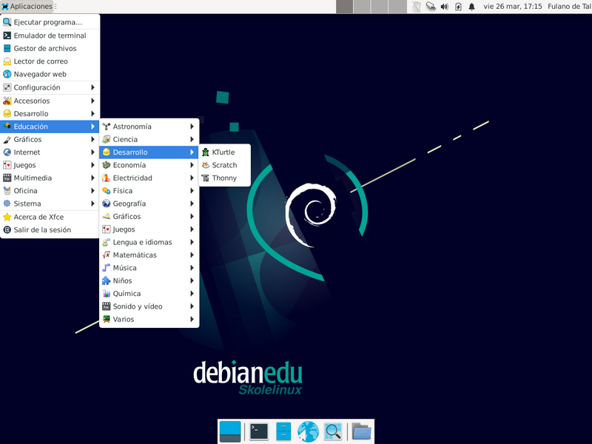Click the Niños puzzle piece icon
This screenshot has width=592, height=444.
[x=107, y=280]
